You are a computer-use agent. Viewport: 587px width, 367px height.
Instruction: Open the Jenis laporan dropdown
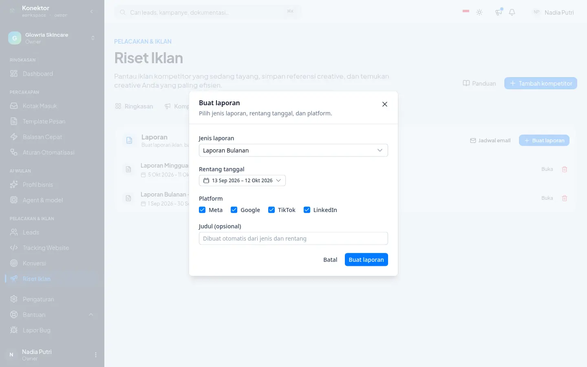point(293,150)
